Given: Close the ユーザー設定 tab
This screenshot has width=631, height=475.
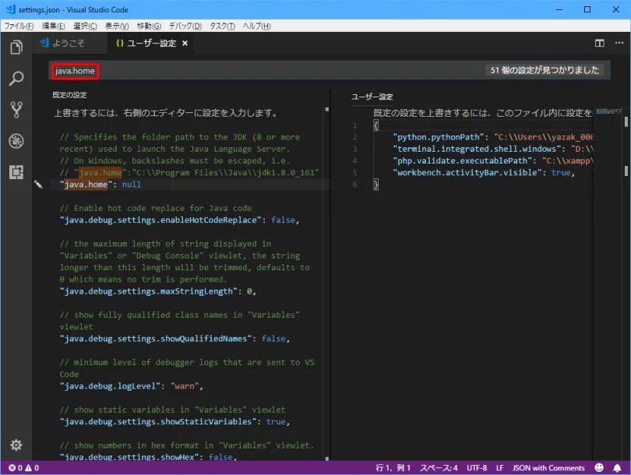Looking at the screenshot, I should (x=185, y=43).
